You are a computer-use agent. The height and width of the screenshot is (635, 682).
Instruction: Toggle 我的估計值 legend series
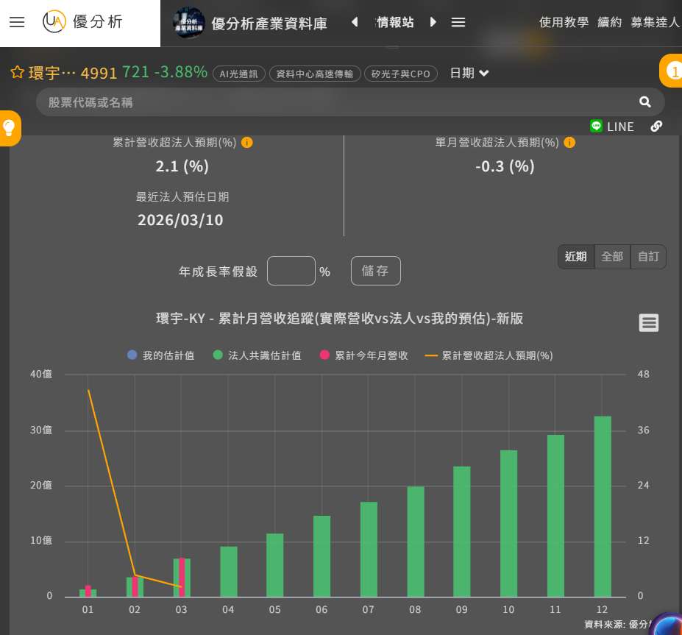click(160, 355)
